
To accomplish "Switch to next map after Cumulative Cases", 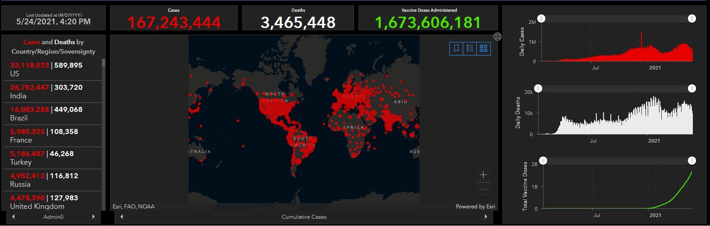I will pyautogui.click(x=486, y=217).
